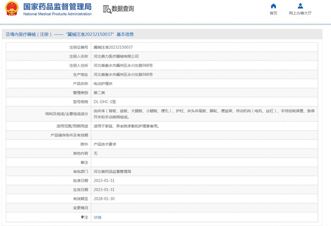The height and width of the screenshot is (226, 331).
Task: Select model value DL-DHC-1型
Action: 105,102
